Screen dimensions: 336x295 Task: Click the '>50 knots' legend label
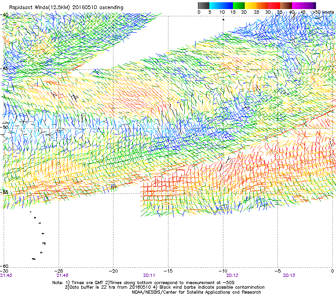point(323,12)
